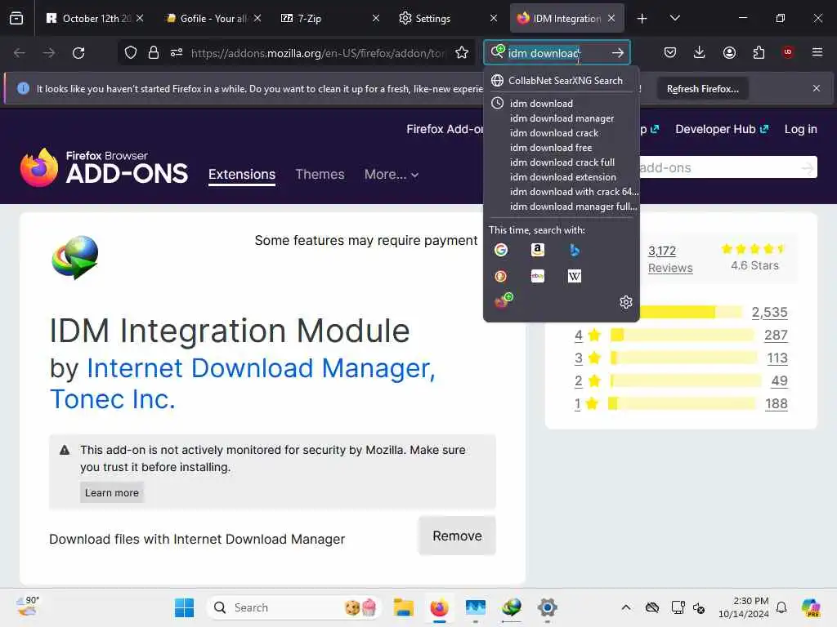Close the IDM Integration tab

coord(611,18)
